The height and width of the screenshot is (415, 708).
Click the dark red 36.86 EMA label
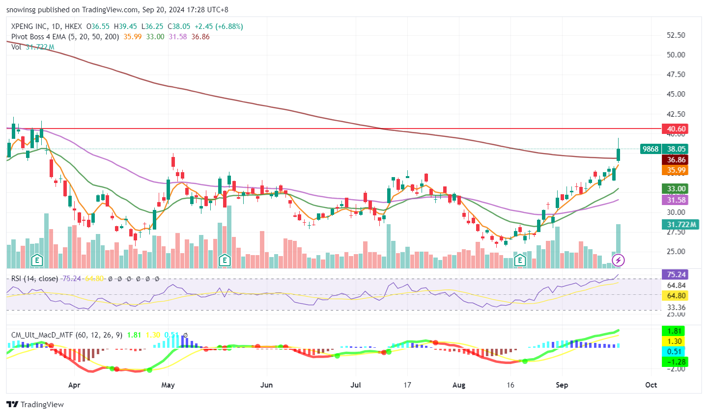(676, 160)
